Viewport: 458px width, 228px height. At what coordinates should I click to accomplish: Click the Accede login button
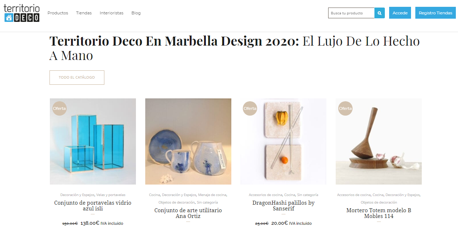tap(400, 13)
